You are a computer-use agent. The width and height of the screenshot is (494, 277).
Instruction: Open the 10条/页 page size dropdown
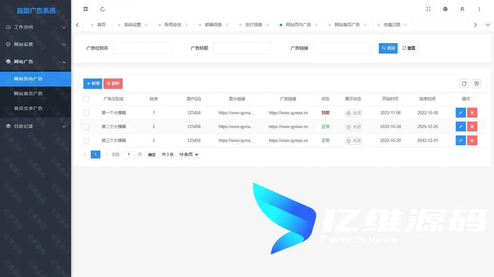189,155
